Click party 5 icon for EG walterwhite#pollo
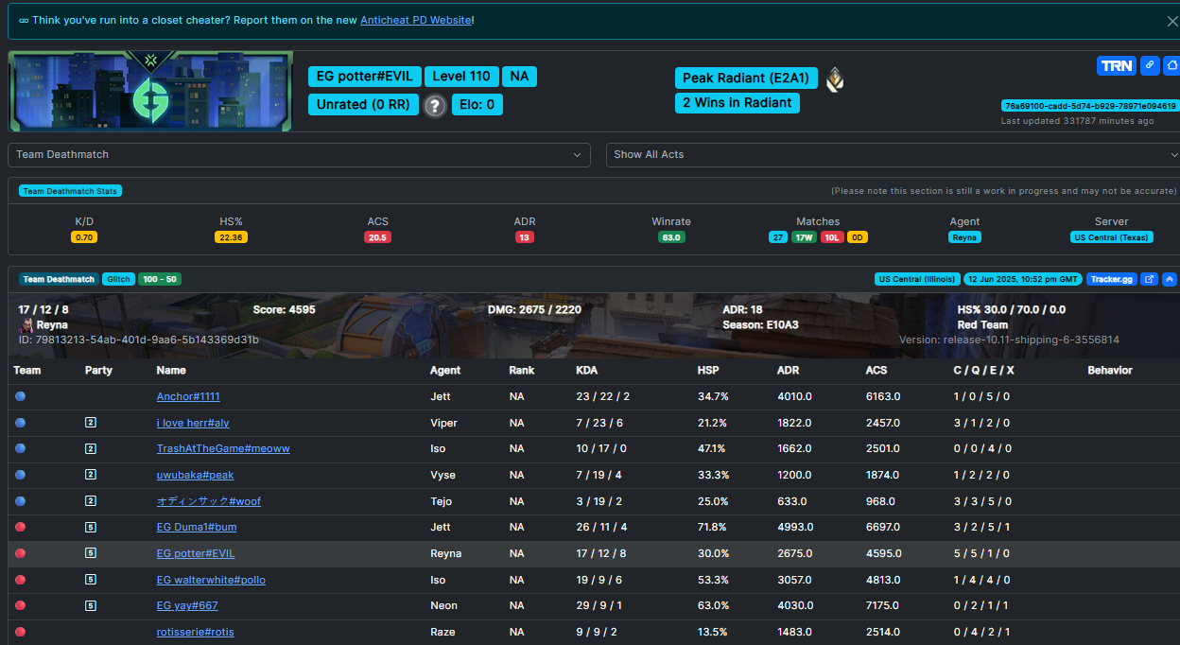The image size is (1180, 645). [91, 580]
